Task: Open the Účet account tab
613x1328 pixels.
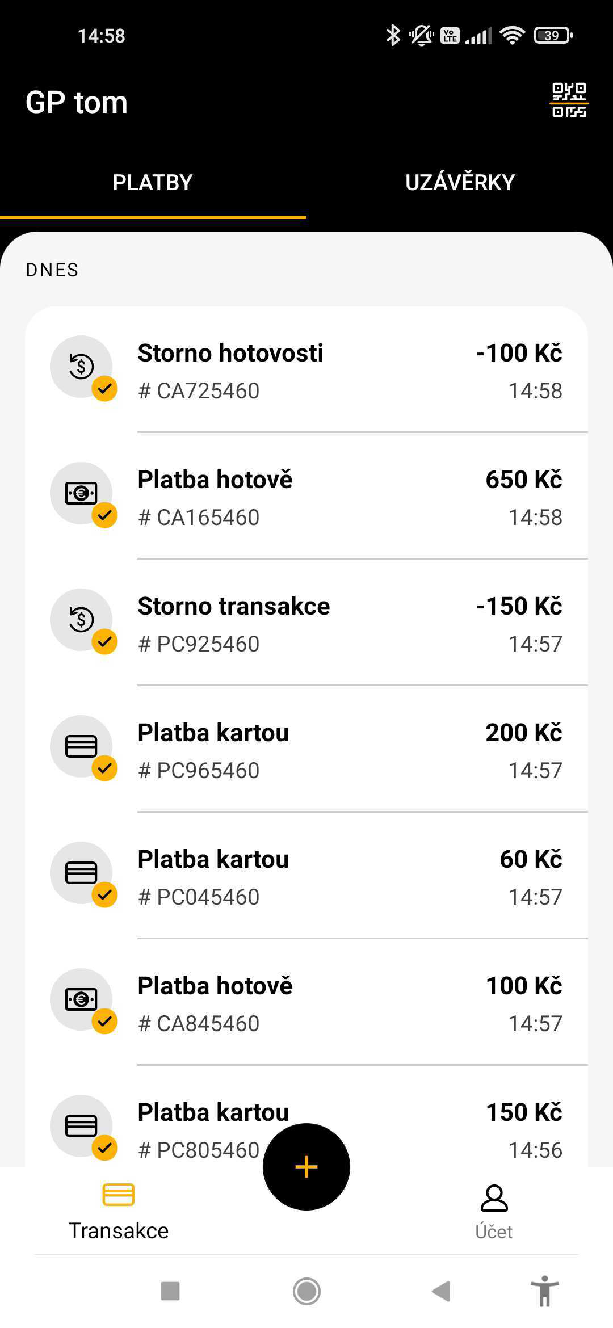Action: coord(494,1212)
